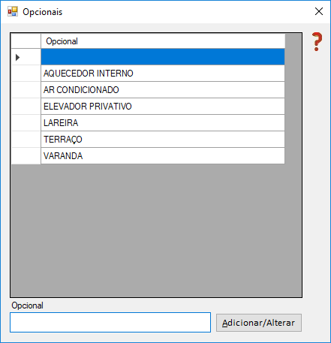Click row header beside VARANDA
The image size is (331, 343).
click(26, 156)
